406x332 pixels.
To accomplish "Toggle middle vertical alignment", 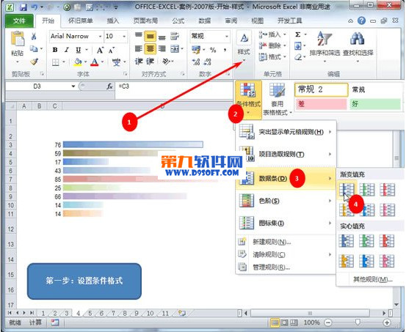I will pos(151,37).
